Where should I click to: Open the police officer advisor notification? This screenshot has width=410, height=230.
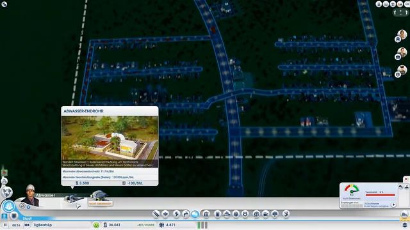pos(402,70)
